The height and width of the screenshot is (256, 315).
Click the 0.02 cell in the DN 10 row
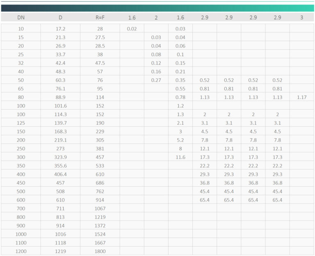(132, 29)
